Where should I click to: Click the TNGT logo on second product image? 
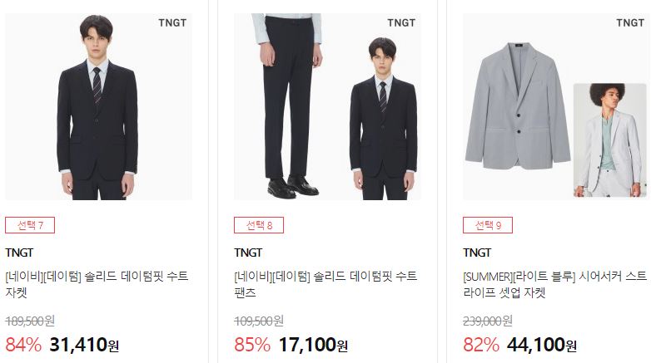coord(401,22)
